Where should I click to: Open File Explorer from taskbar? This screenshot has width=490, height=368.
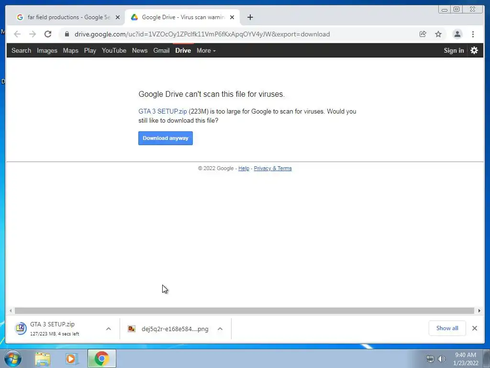(43, 359)
